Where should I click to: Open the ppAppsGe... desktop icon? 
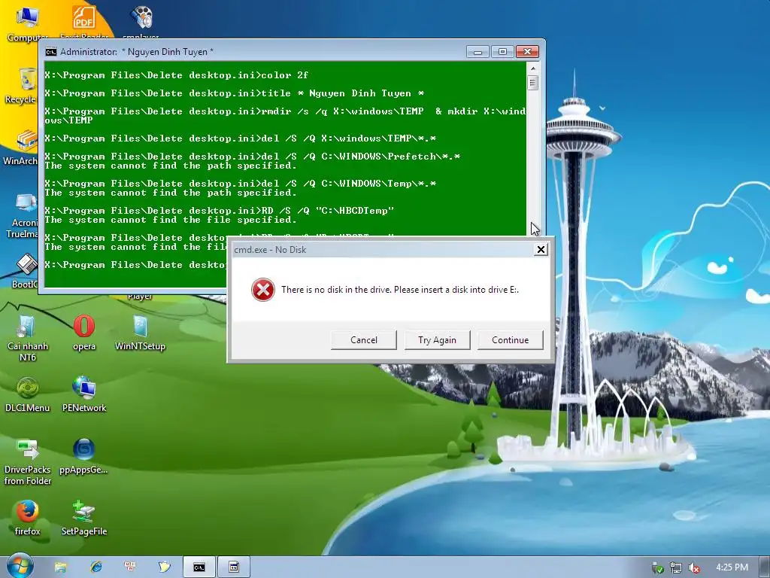(x=84, y=456)
